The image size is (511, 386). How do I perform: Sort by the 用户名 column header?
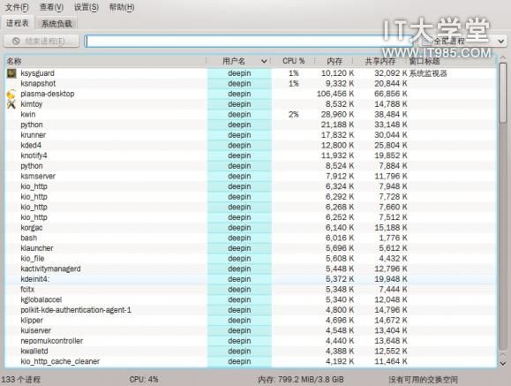(239, 61)
